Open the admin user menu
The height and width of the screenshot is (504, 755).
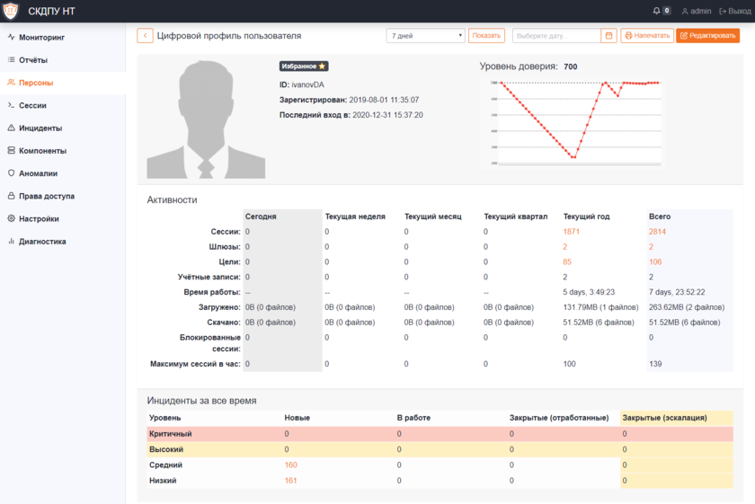pyautogui.click(x=697, y=11)
